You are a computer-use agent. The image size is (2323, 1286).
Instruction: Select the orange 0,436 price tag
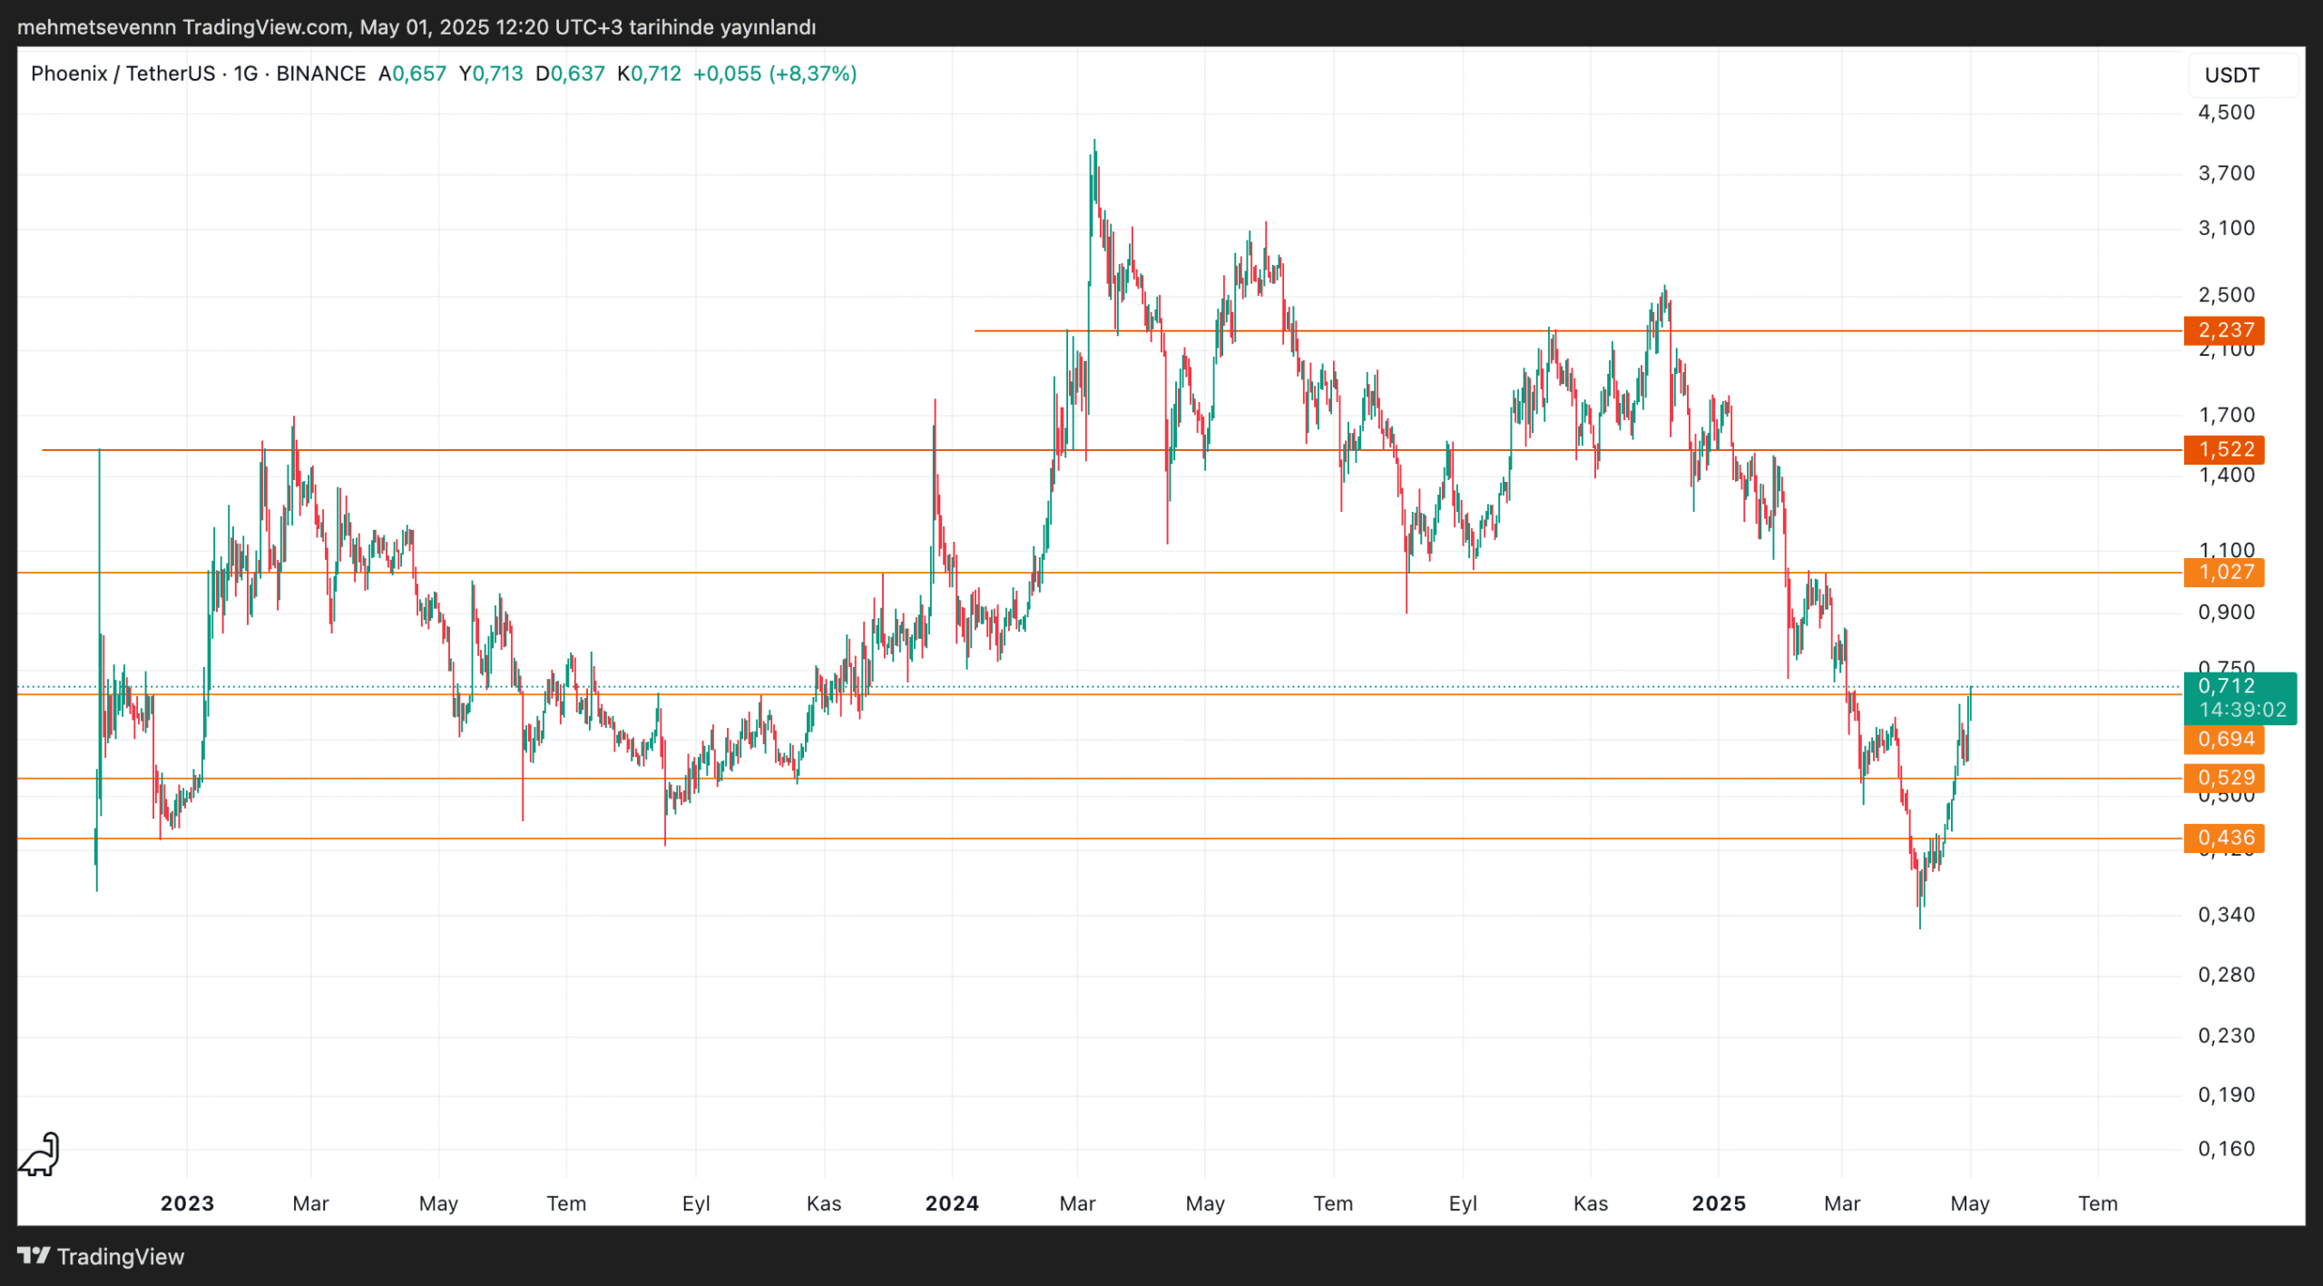2224,838
